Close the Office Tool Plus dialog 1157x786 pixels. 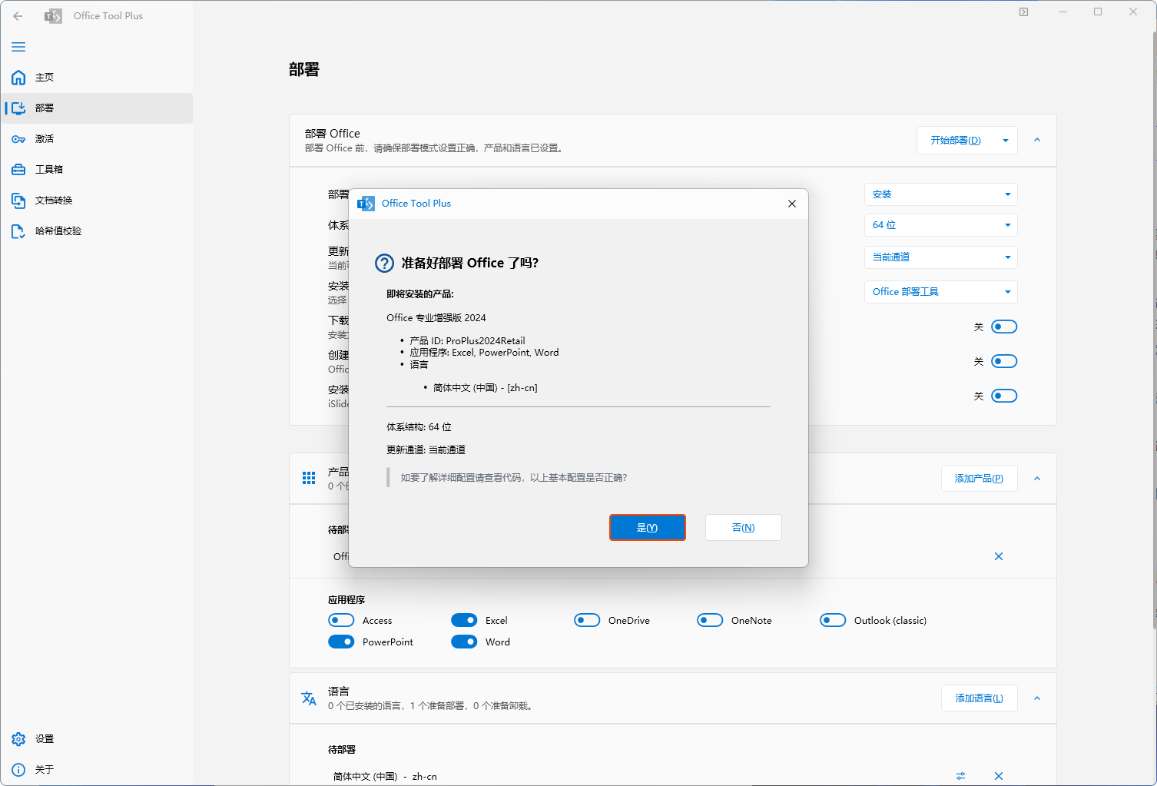tap(792, 204)
